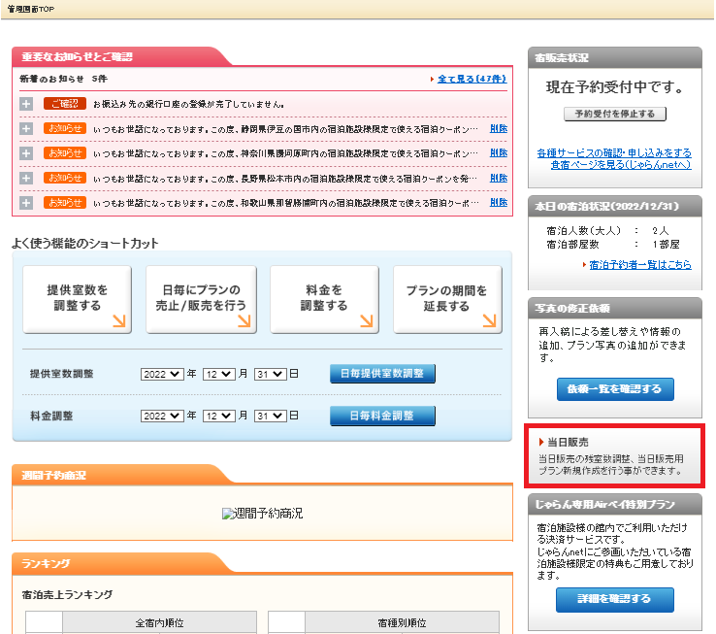The height and width of the screenshot is (634, 716).
Task: Open 全て見る(47件) notices link
Action: pyautogui.click(x=470, y=79)
